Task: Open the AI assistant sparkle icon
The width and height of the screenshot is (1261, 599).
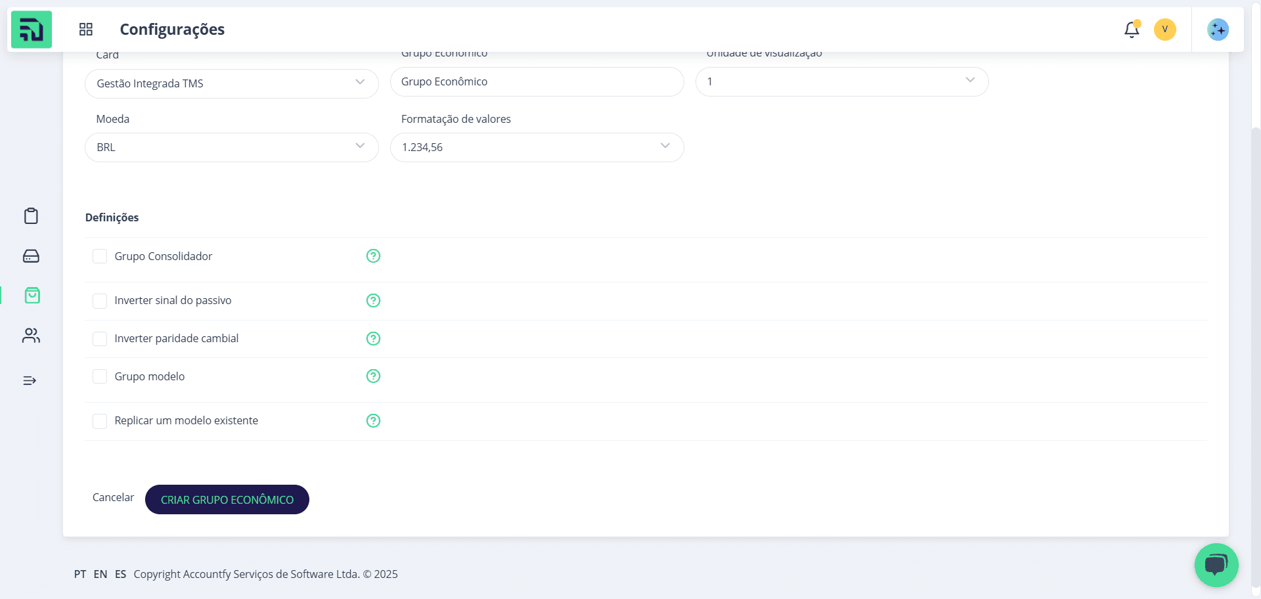Action: pos(1218,30)
